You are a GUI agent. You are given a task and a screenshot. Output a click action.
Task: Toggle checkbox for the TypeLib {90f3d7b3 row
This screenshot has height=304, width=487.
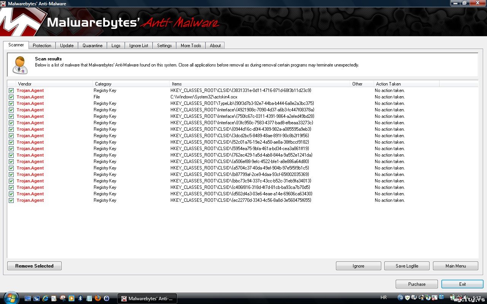[11, 103]
